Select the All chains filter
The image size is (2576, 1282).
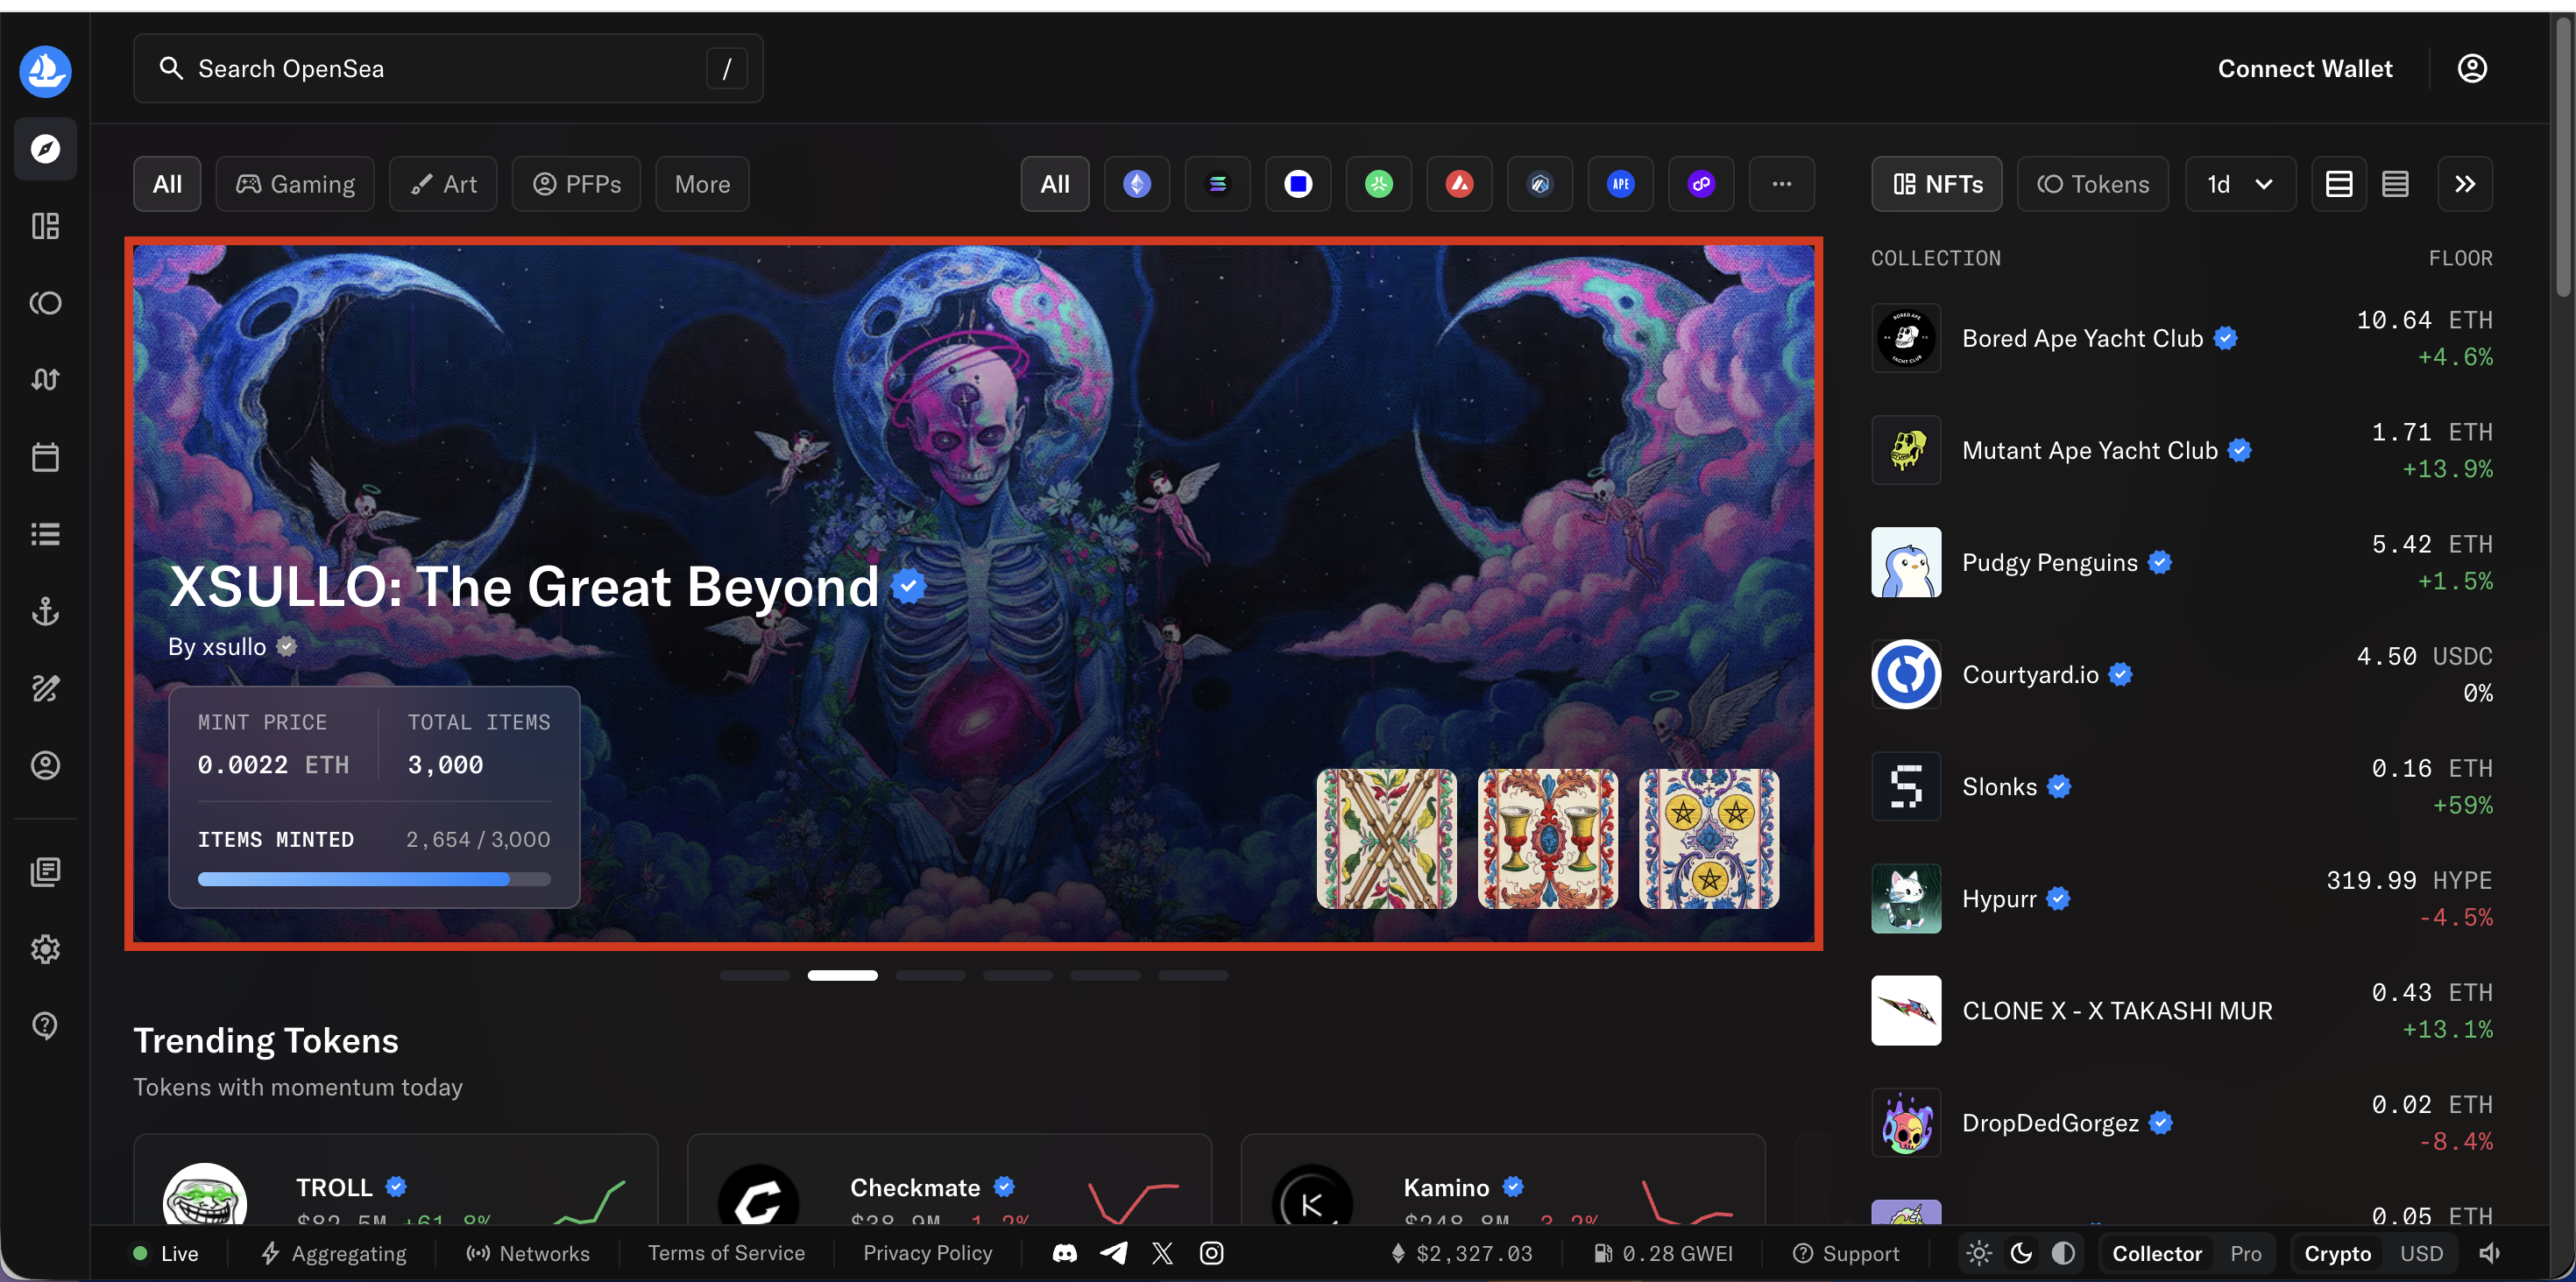[x=1055, y=184]
